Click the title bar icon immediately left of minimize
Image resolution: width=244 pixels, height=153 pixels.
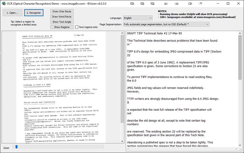click(x=200, y=3)
